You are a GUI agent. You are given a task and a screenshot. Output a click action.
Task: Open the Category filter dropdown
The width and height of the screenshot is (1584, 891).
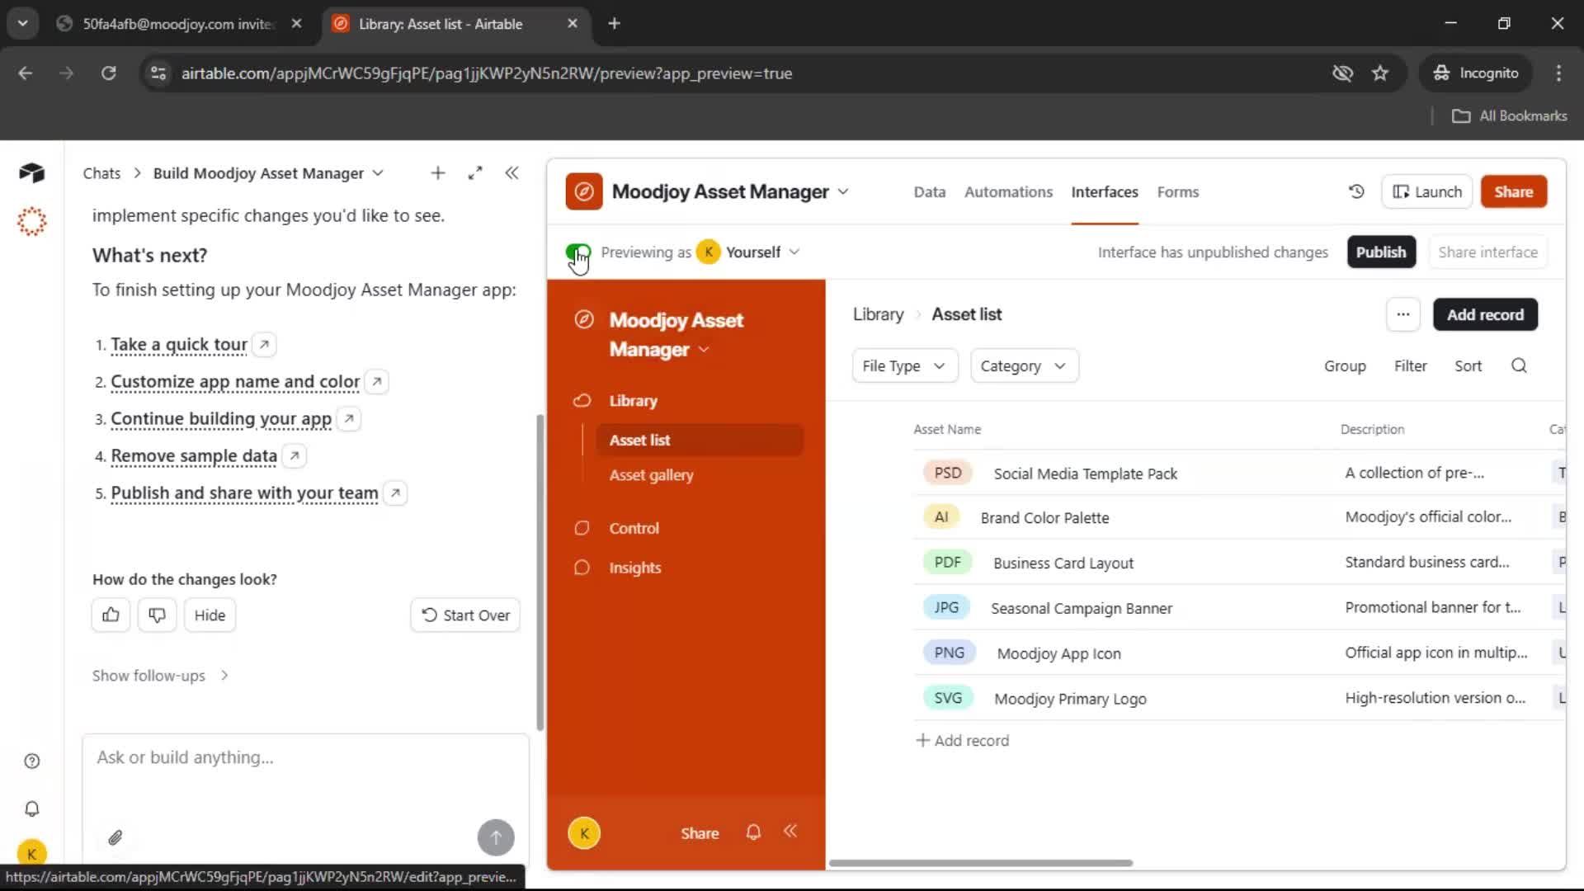click(x=1024, y=365)
